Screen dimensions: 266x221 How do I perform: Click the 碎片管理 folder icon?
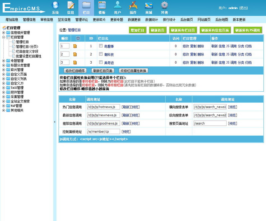click(x=8, y=70)
